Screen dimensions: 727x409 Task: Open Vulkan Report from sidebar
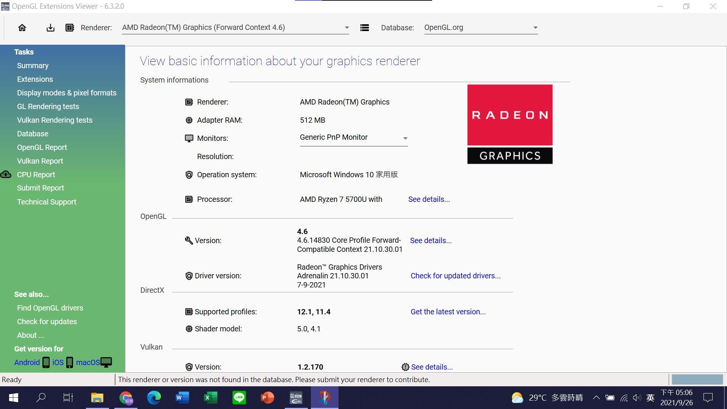(40, 161)
